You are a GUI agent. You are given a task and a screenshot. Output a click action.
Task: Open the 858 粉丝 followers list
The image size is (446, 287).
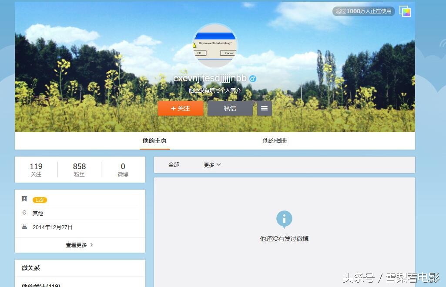click(x=79, y=170)
